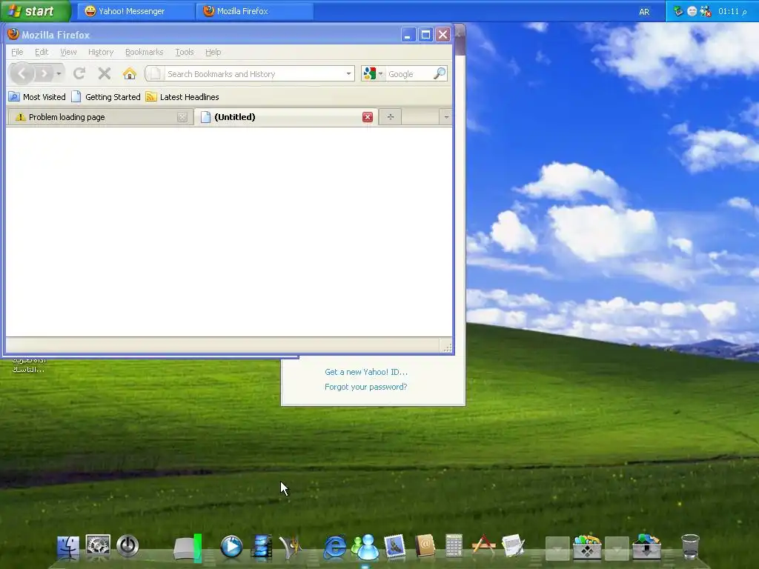Open the Bookmarks menu
The image size is (759, 569).
145,52
